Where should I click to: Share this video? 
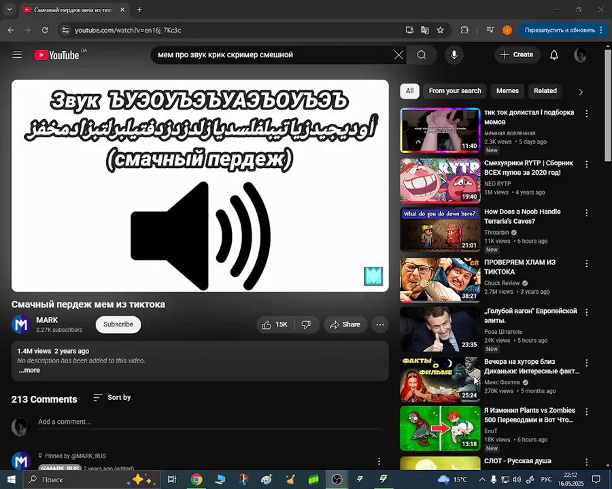click(345, 324)
